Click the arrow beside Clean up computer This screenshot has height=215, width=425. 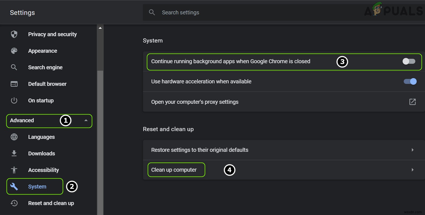click(x=412, y=170)
